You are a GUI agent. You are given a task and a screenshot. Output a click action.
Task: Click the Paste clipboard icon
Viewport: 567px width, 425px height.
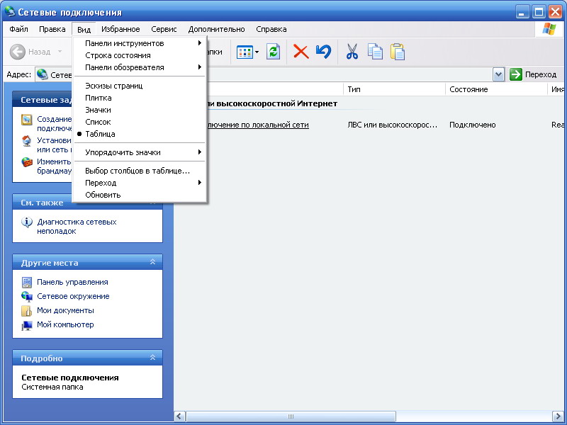[x=398, y=52]
